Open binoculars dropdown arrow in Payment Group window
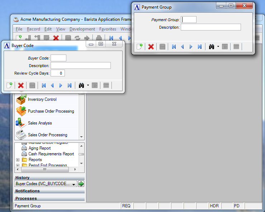The width and height of the screenshot is (265, 212). click(x=218, y=47)
